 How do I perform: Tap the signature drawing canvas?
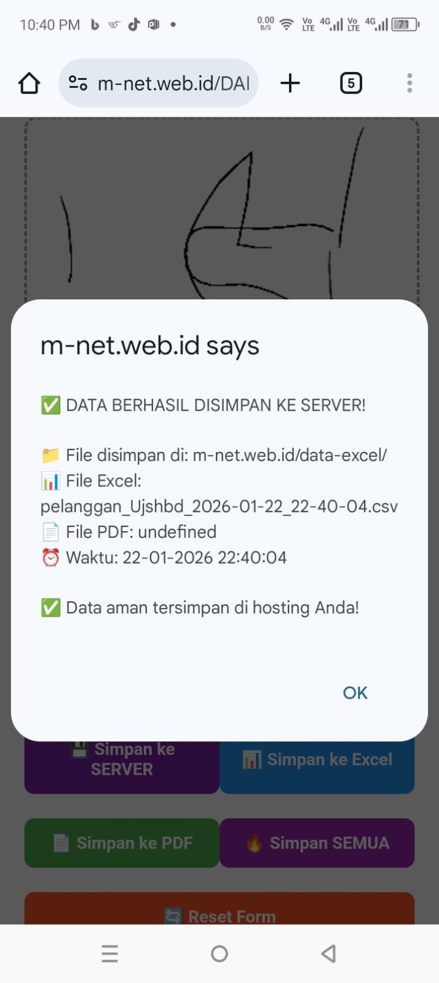pos(221,209)
